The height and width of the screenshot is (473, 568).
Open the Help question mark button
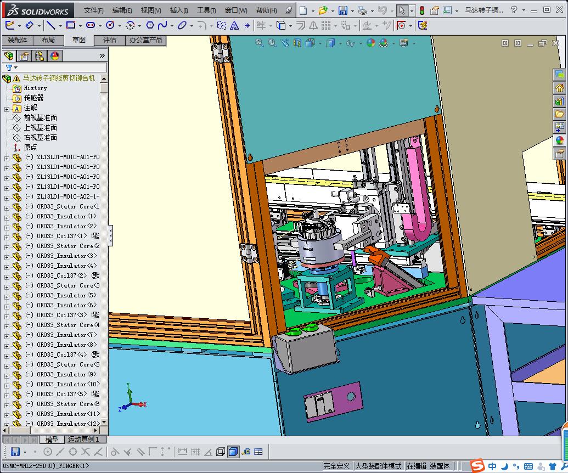[514, 10]
